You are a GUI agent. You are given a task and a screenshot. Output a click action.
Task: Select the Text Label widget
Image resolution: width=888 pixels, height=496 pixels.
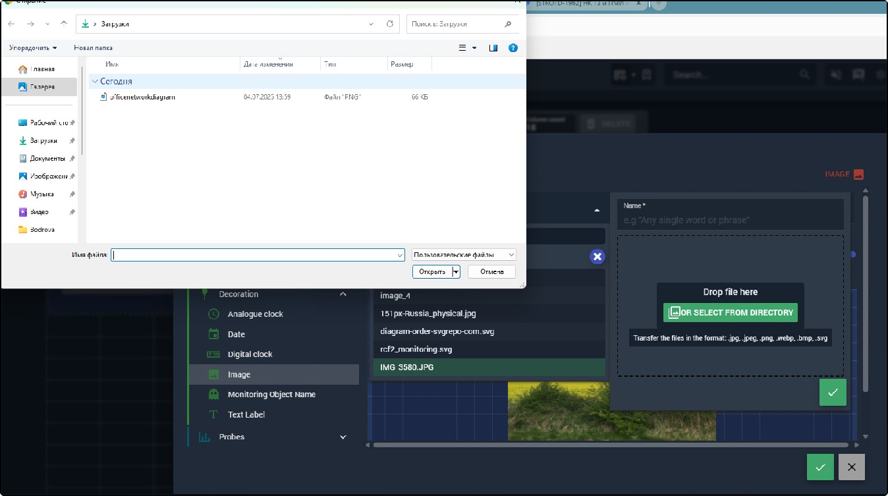[246, 415]
